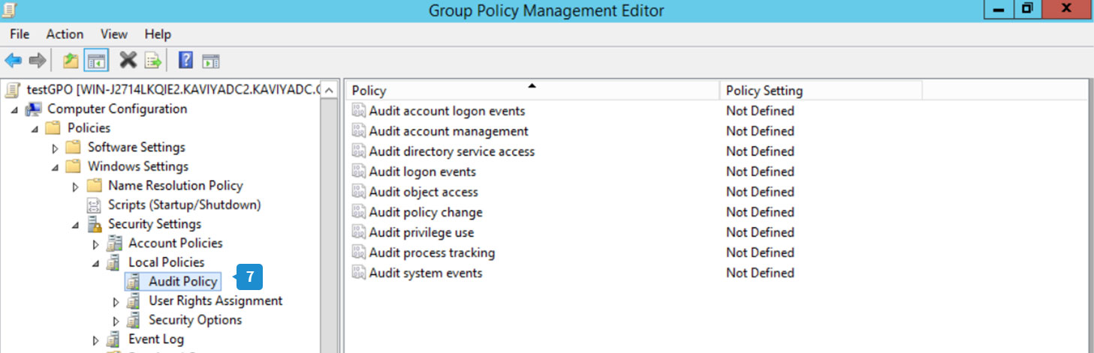Select the Audit object access policy
The height and width of the screenshot is (353, 1094).
pos(423,192)
